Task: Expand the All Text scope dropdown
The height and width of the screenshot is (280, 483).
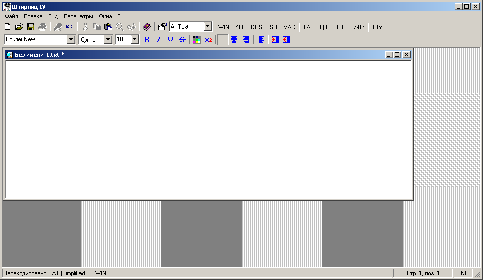Action: pyautogui.click(x=208, y=27)
